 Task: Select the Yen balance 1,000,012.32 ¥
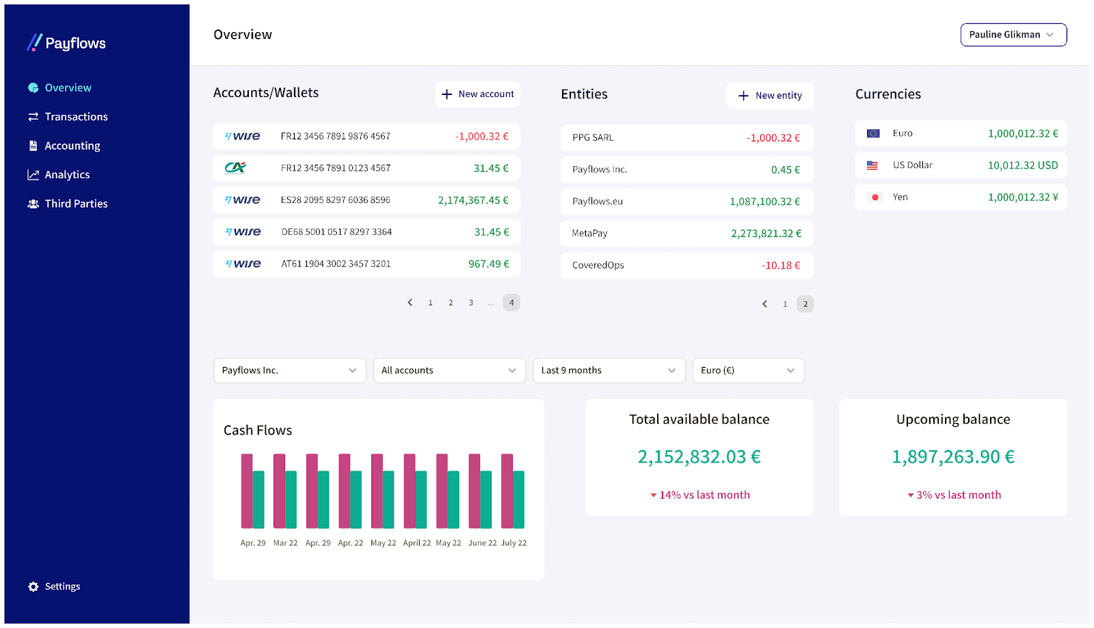pyautogui.click(x=1023, y=197)
